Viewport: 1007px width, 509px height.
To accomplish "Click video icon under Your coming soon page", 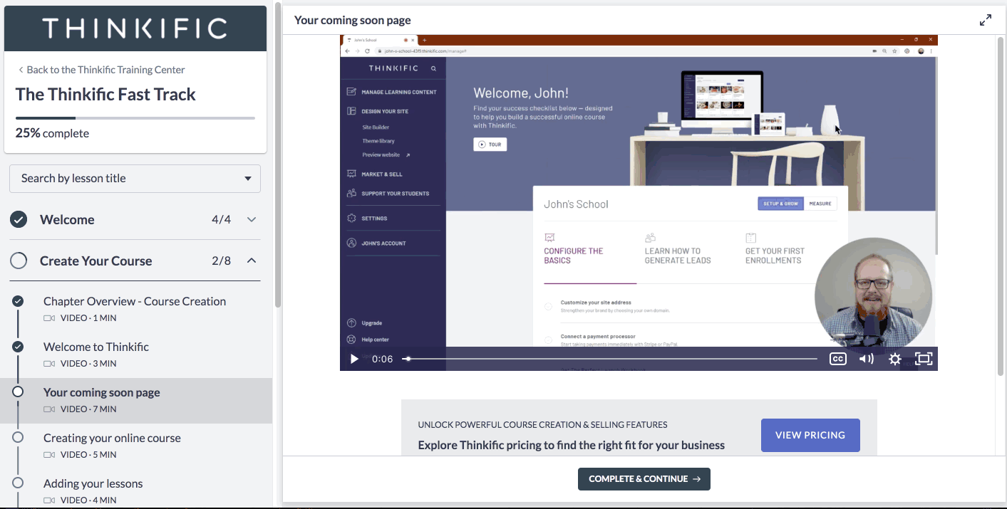I will [49, 409].
